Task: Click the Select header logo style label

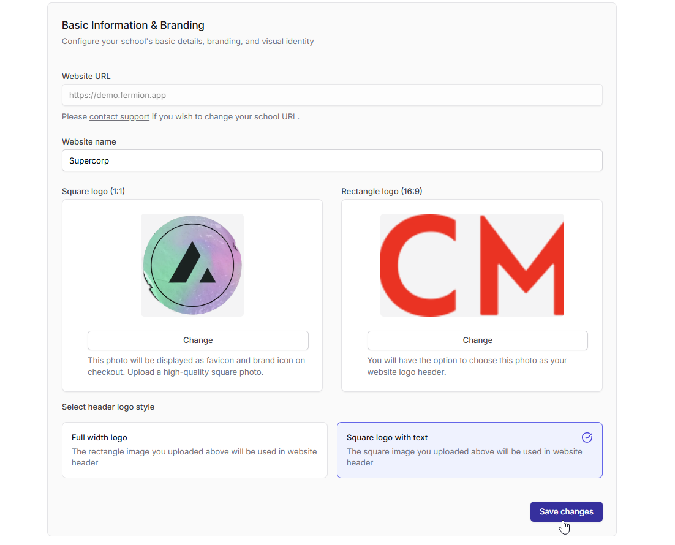Action: [x=108, y=407]
